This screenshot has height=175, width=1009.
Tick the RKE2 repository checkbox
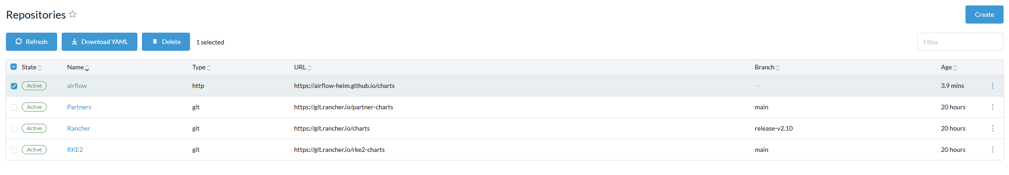14,150
